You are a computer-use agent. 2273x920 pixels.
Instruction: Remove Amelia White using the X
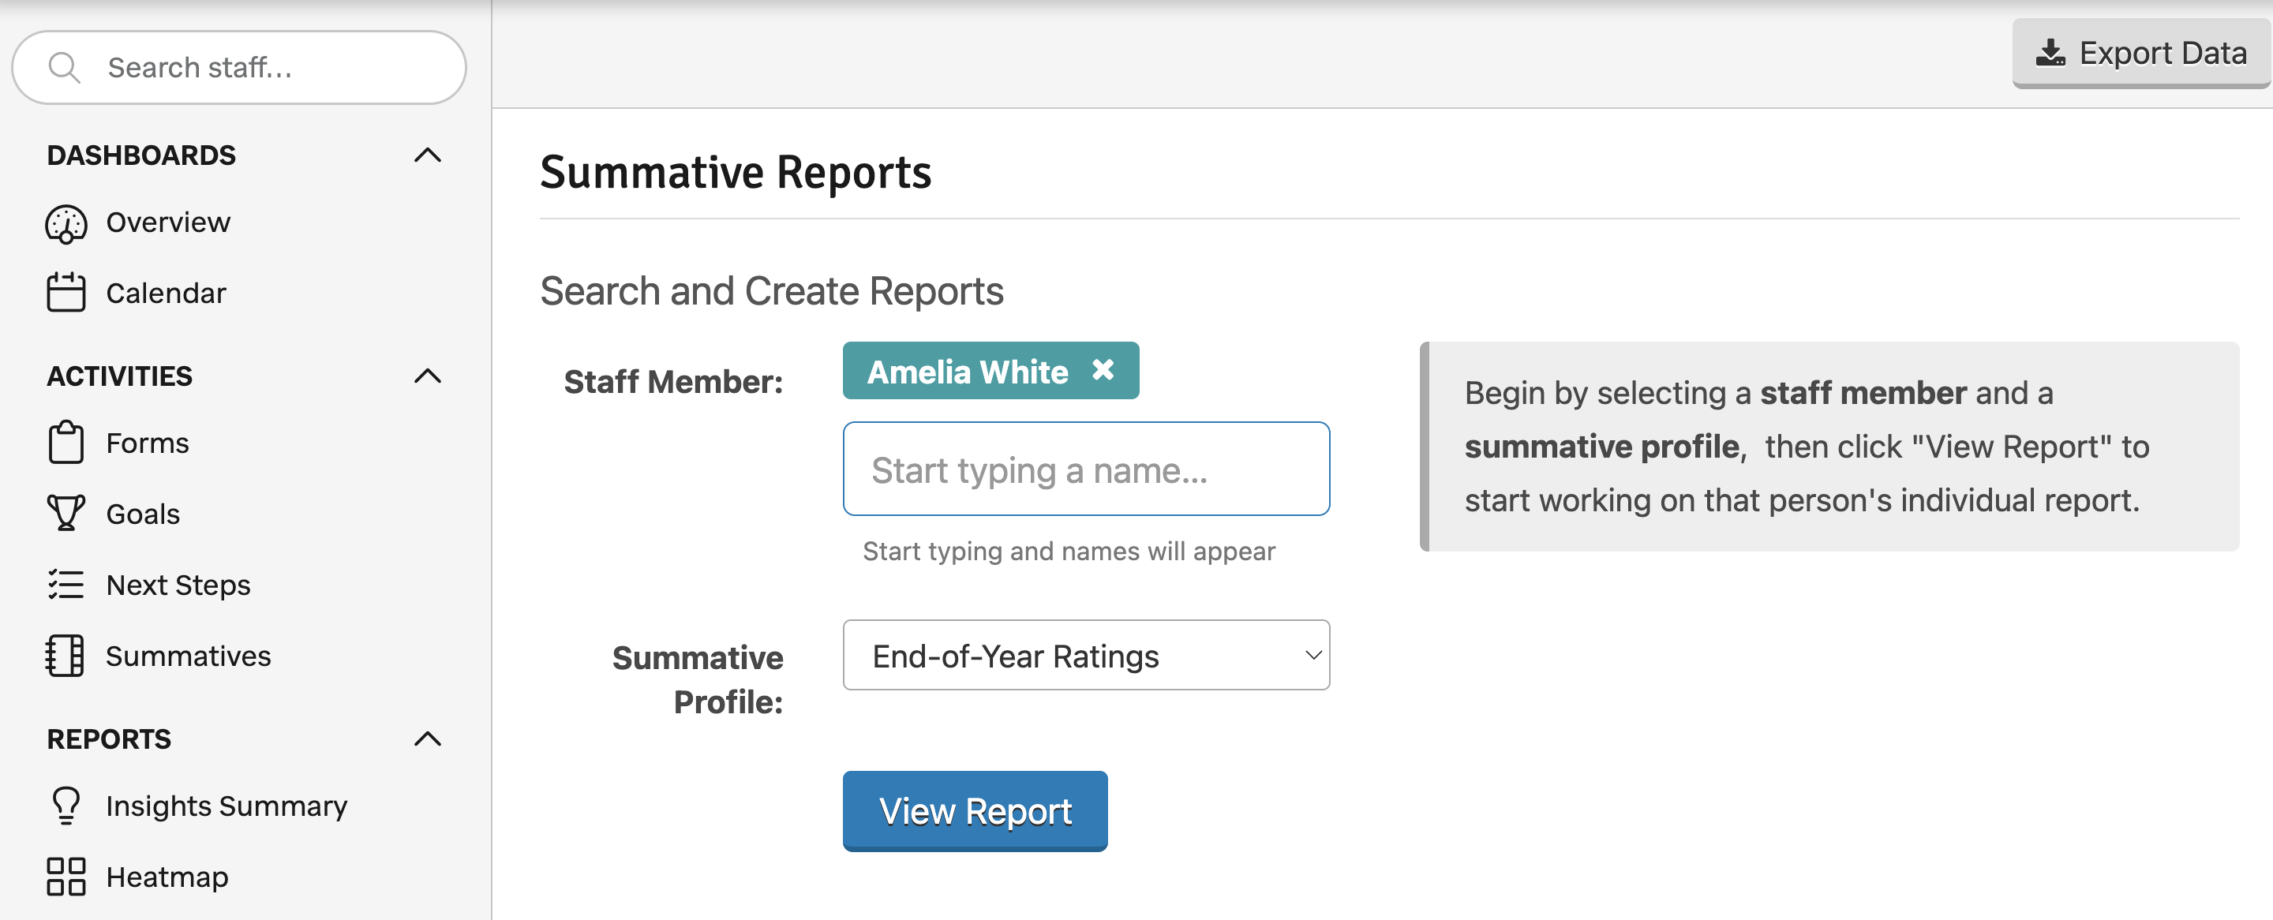click(x=1102, y=369)
